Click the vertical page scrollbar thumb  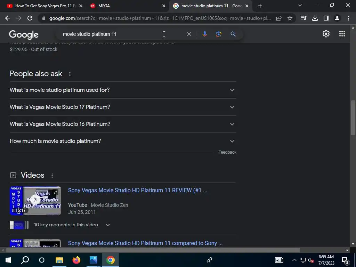[x=353, y=118]
